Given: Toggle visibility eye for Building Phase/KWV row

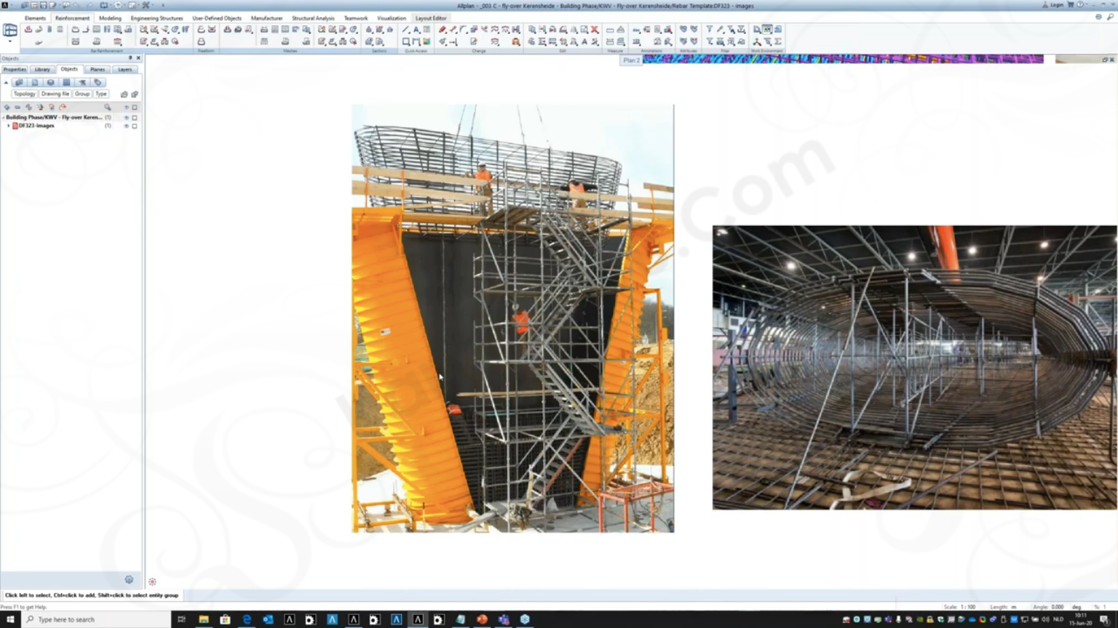Looking at the screenshot, I should (126, 117).
